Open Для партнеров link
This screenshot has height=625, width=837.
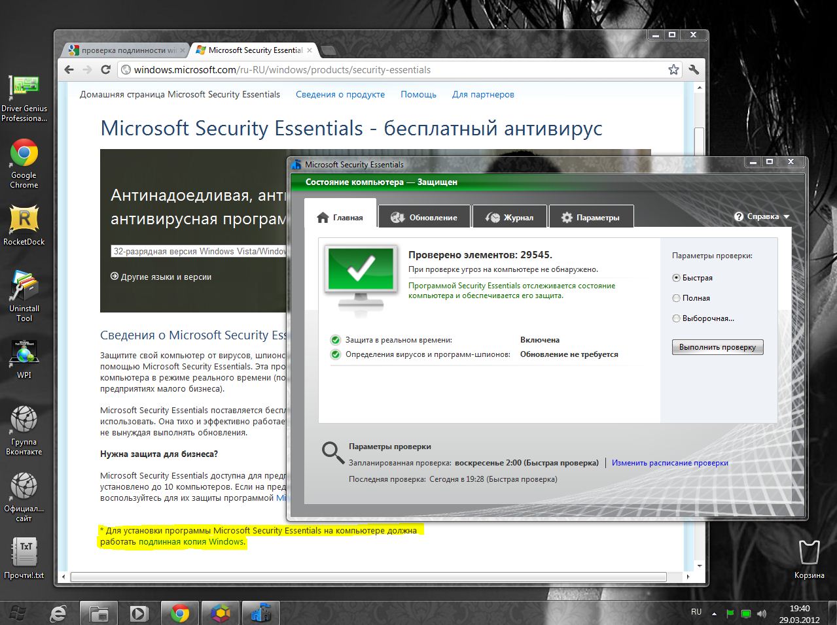pyautogui.click(x=483, y=94)
